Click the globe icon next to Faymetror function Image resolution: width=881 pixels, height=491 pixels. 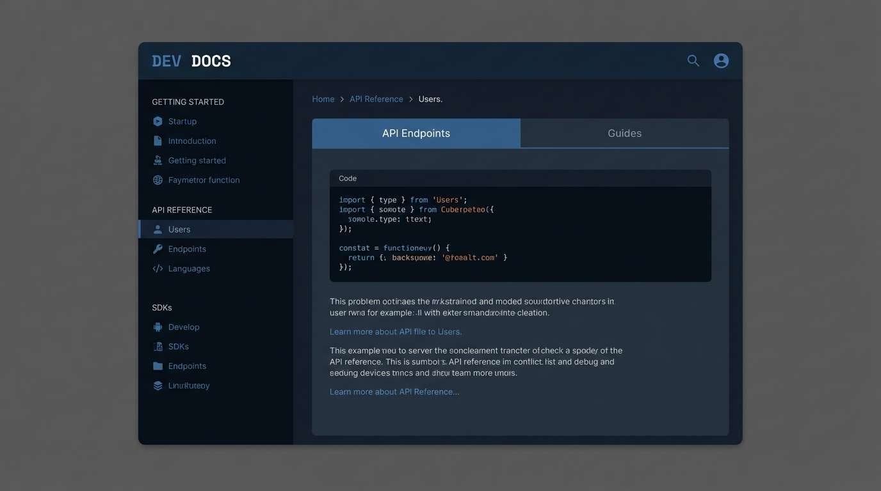coord(157,180)
